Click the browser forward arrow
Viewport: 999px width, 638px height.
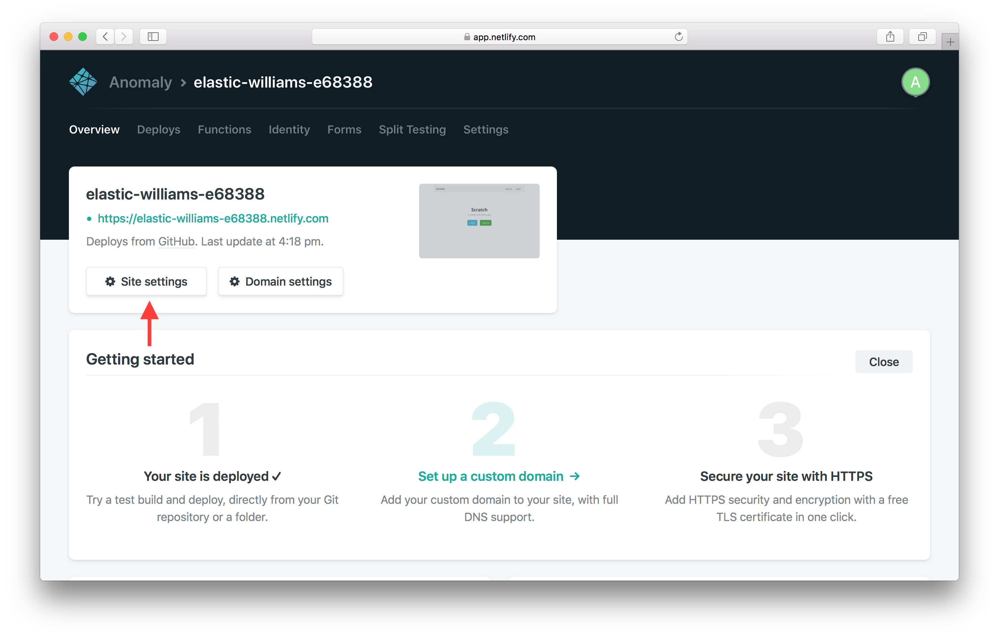click(x=124, y=37)
